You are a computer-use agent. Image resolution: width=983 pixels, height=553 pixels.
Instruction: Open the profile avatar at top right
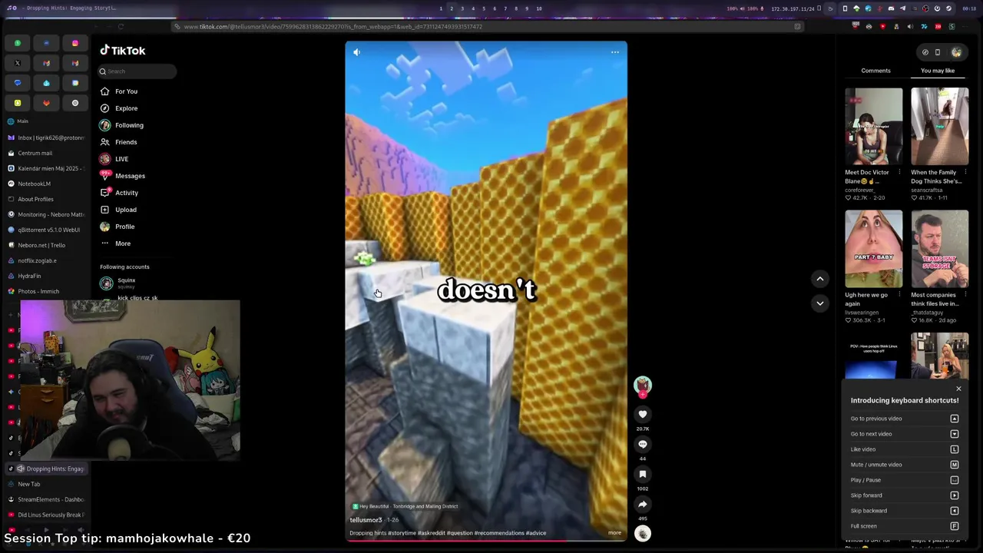pos(956,52)
